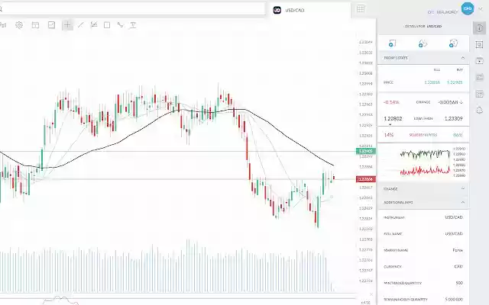Screen dimensions: 489x305
Task: Expand the Change section
Action: 463,188
